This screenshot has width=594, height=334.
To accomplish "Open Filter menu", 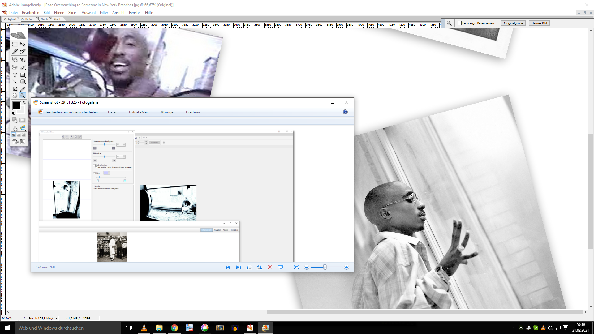I will point(104,13).
